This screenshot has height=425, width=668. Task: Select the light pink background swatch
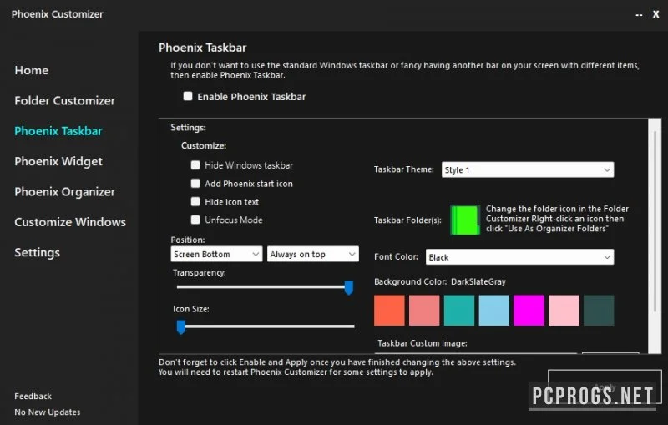click(x=564, y=310)
